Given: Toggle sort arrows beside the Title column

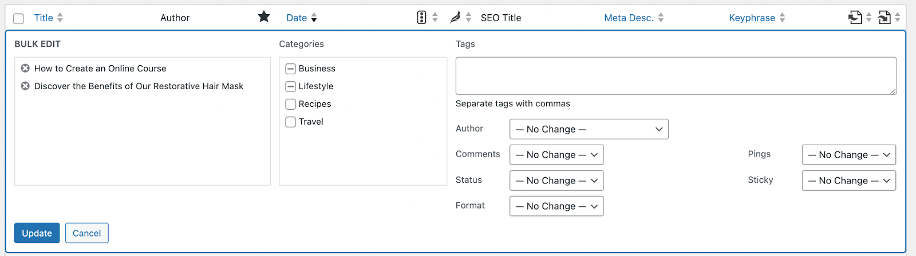Looking at the screenshot, I should coord(60,18).
